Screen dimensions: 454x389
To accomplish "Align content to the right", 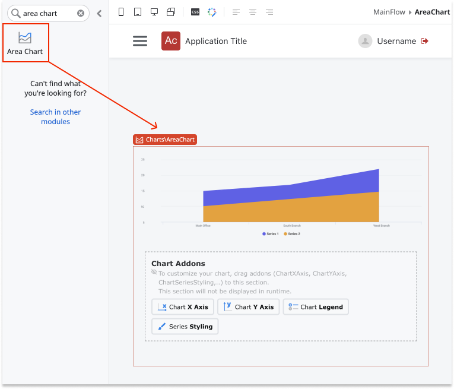I will pyautogui.click(x=269, y=12).
